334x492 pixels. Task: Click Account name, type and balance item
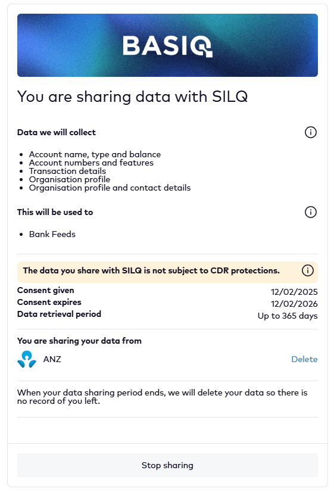point(95,154)
